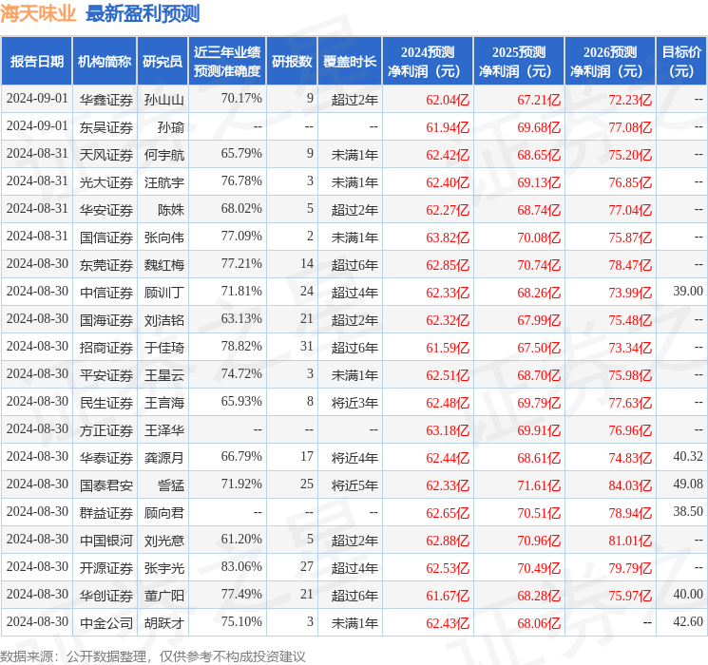Select the 群益证券 institution cell
Screen dimensions: 708x665
click(106, 513)
